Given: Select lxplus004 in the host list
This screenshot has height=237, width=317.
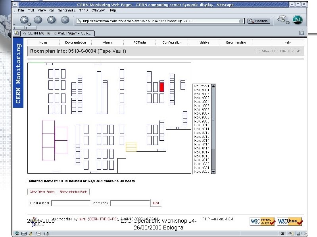Looking at the screenshot, I should pyautogui.click(x=201, y=101).
